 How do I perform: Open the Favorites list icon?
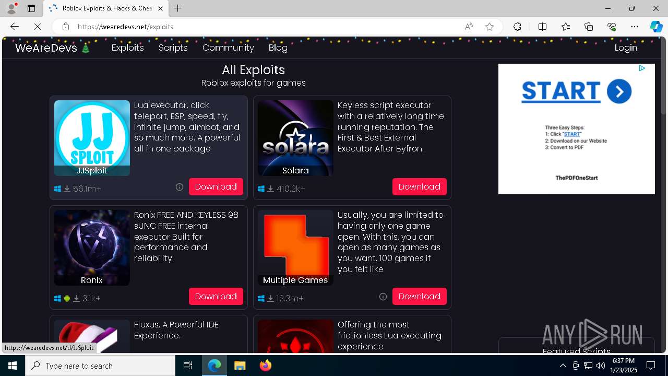click(566, 27)
